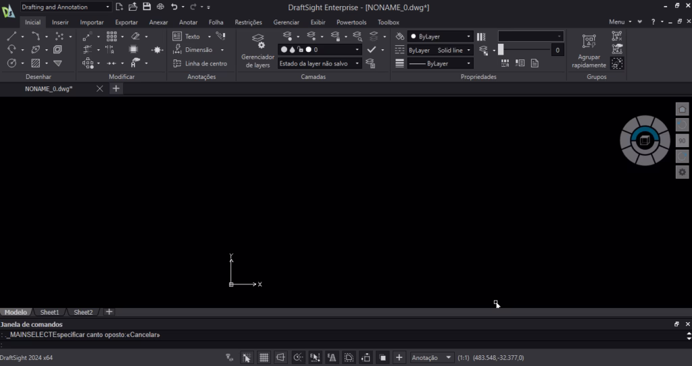Toggle Ortho mode in the status bar
Viewport: 692px width, 366px height.
click(x=280, y=358)
